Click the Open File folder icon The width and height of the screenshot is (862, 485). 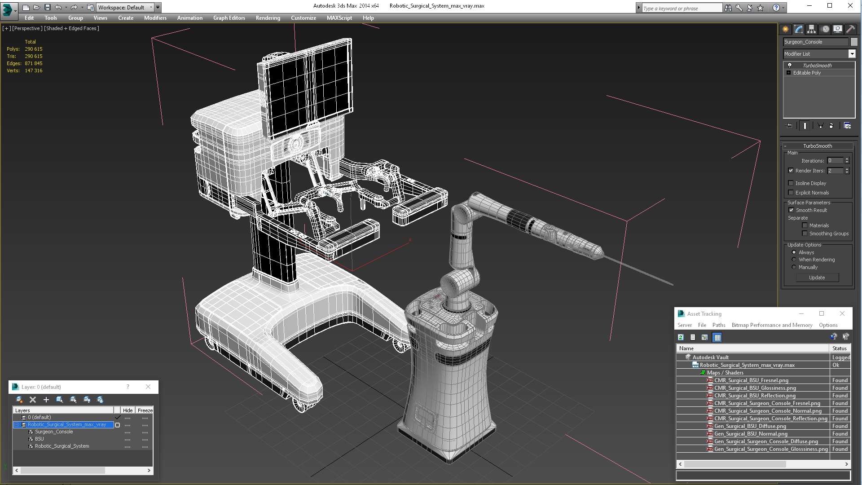click(36, 7)
